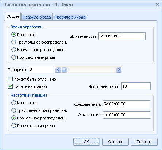Focus the Длительность input field
This screenshot has height=150, width=162.
(x=122, y=36)
